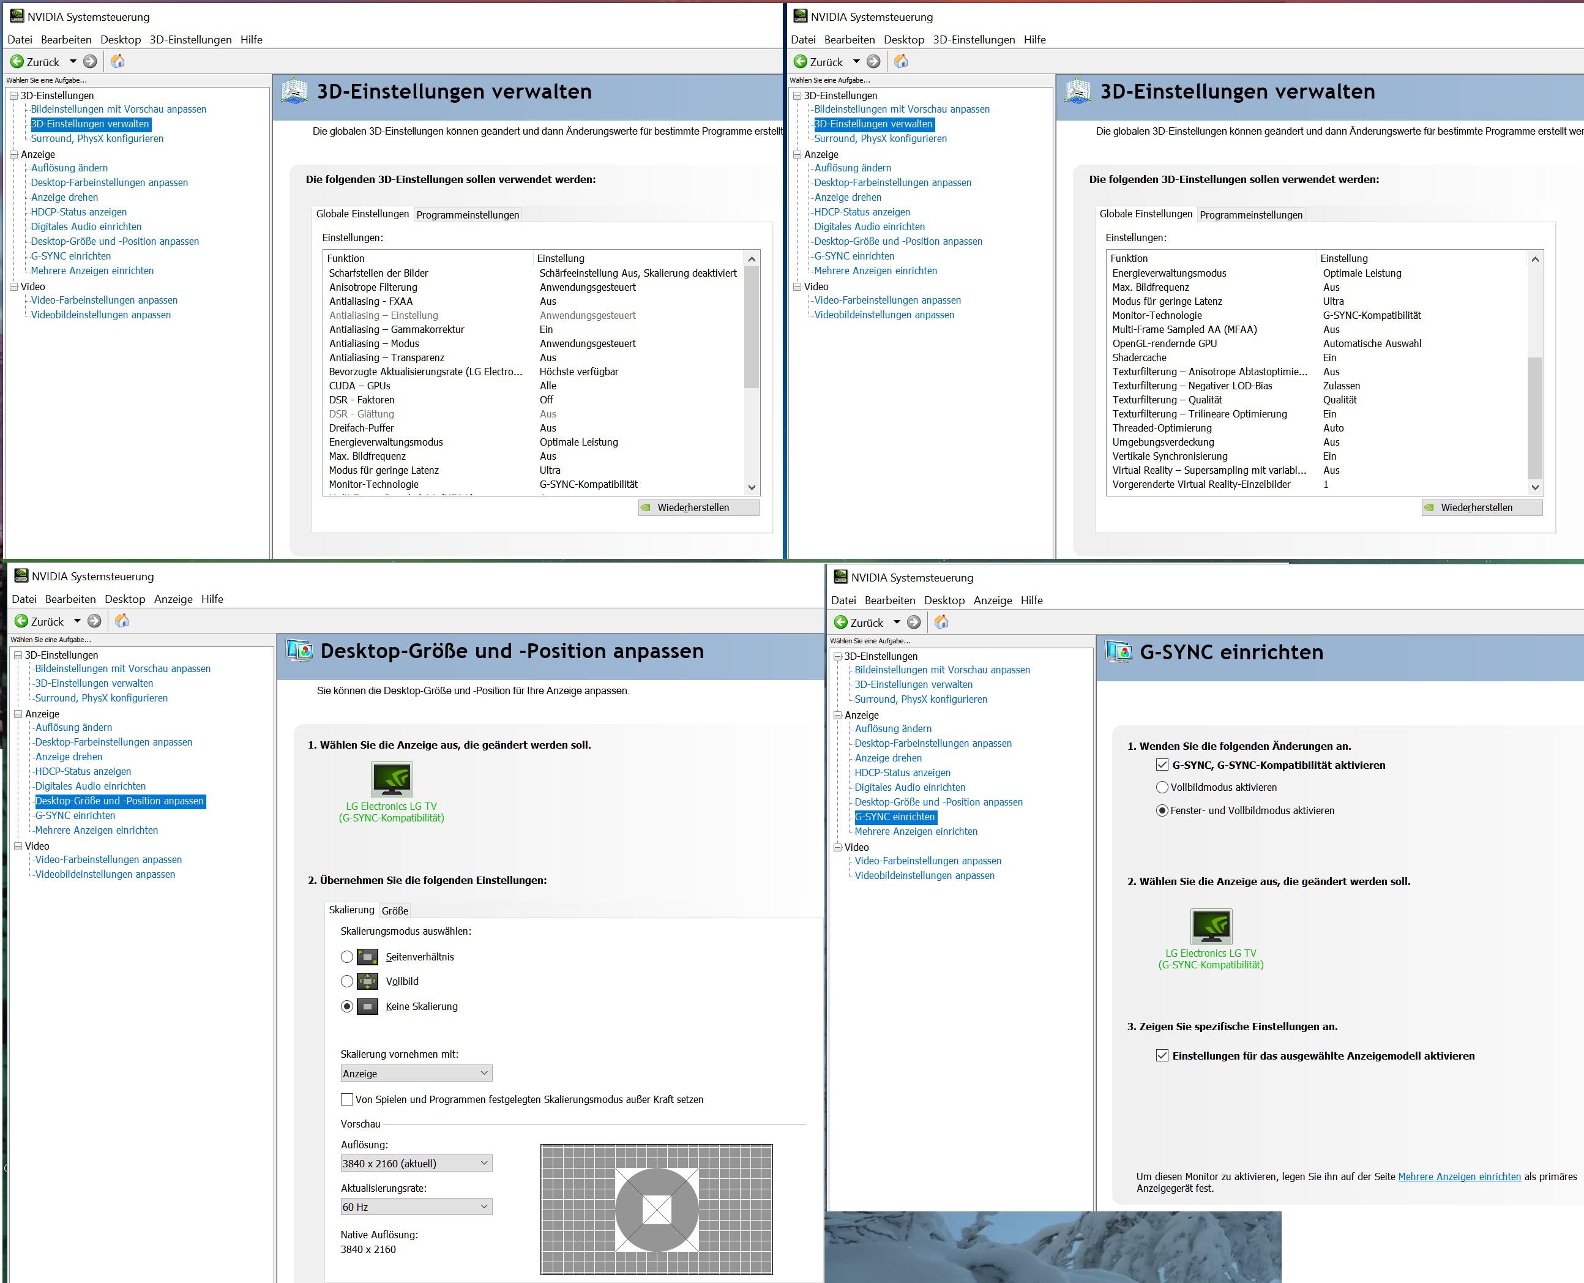Click the home icon in the G-SYNC einrichten window toolbar
The height and width of the screenshot is (1283, 1584).
point(941,623)
